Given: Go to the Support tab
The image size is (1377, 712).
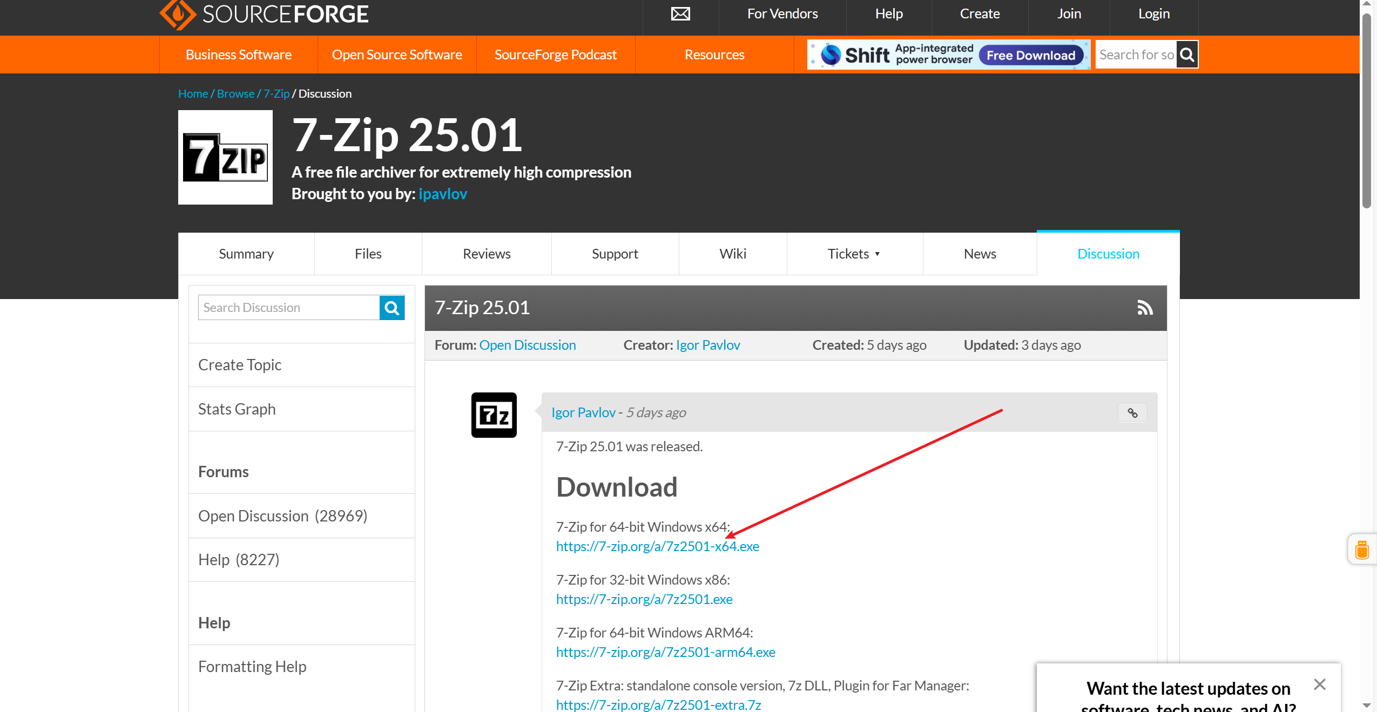Looking at the screenshot, I should [615, 254].
